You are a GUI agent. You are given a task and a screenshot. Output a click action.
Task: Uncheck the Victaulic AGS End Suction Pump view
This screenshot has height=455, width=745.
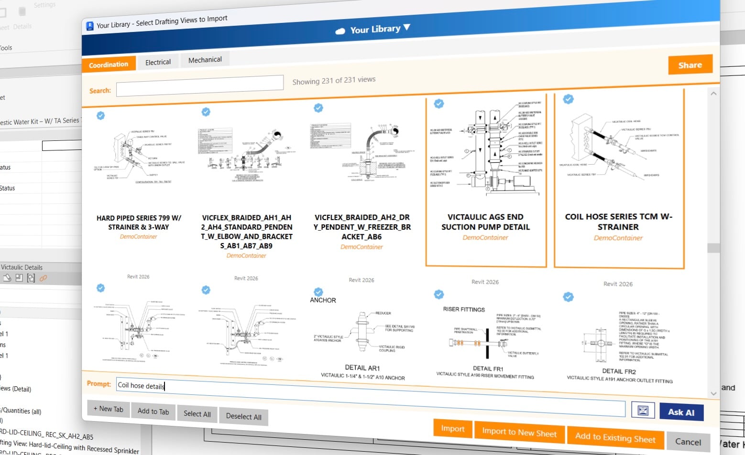pyautogui.click(x=438, y=104)
